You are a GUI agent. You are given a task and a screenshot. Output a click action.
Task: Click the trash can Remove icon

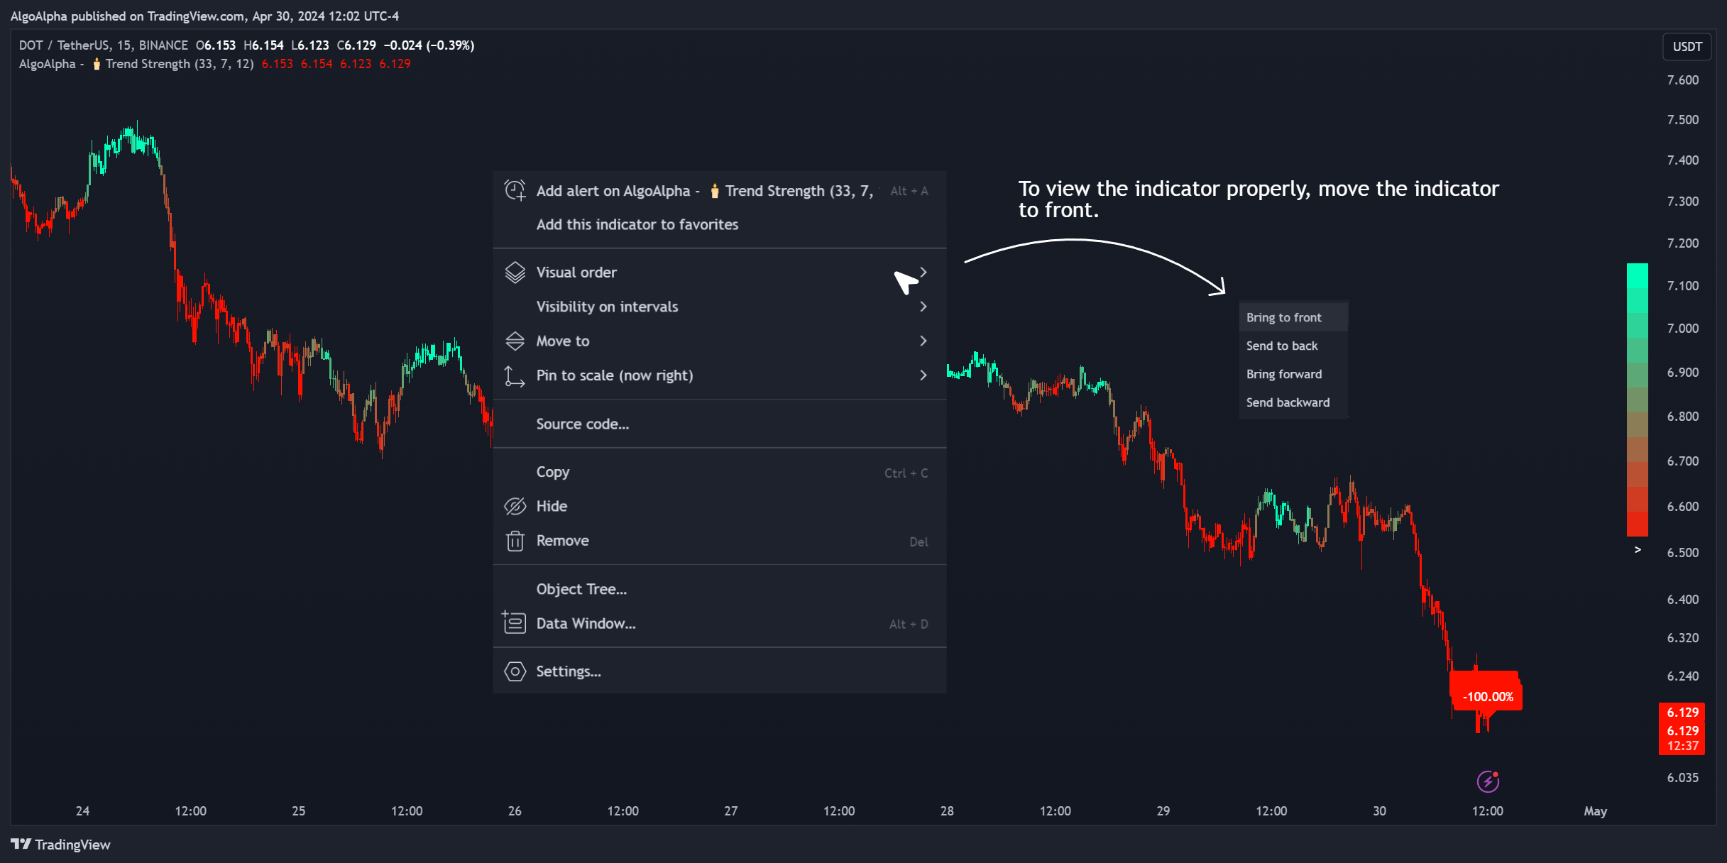[515, 541]
